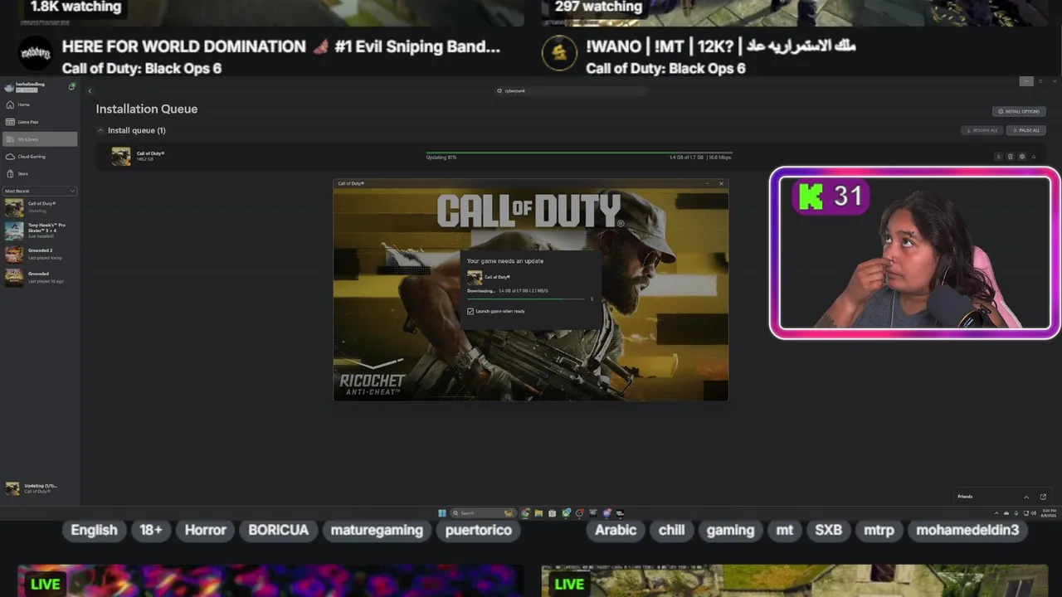This screenshot has height=597, width=1062.
Task: Select My Library in the sidebar
Action: coord(40,139)
